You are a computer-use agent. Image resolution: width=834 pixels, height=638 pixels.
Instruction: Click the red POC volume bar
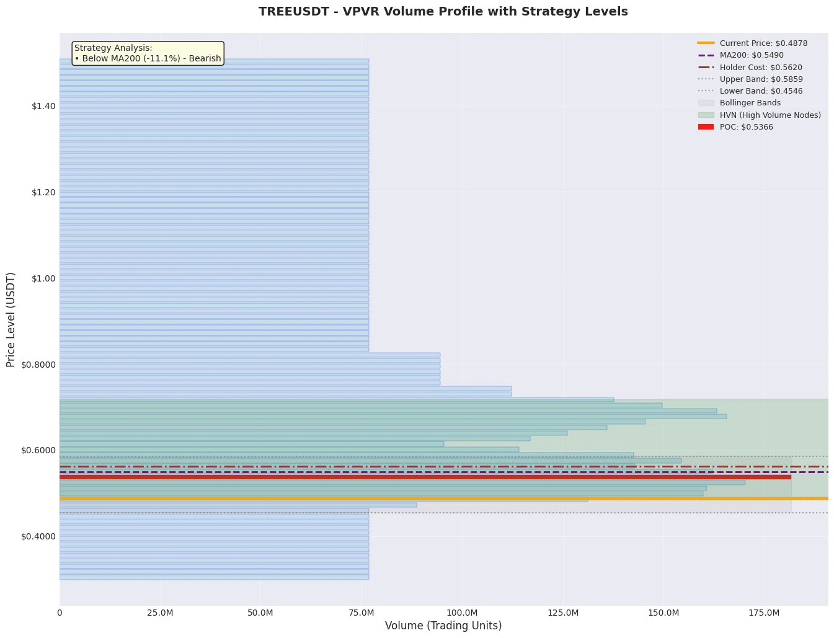(x=425, y=477)
